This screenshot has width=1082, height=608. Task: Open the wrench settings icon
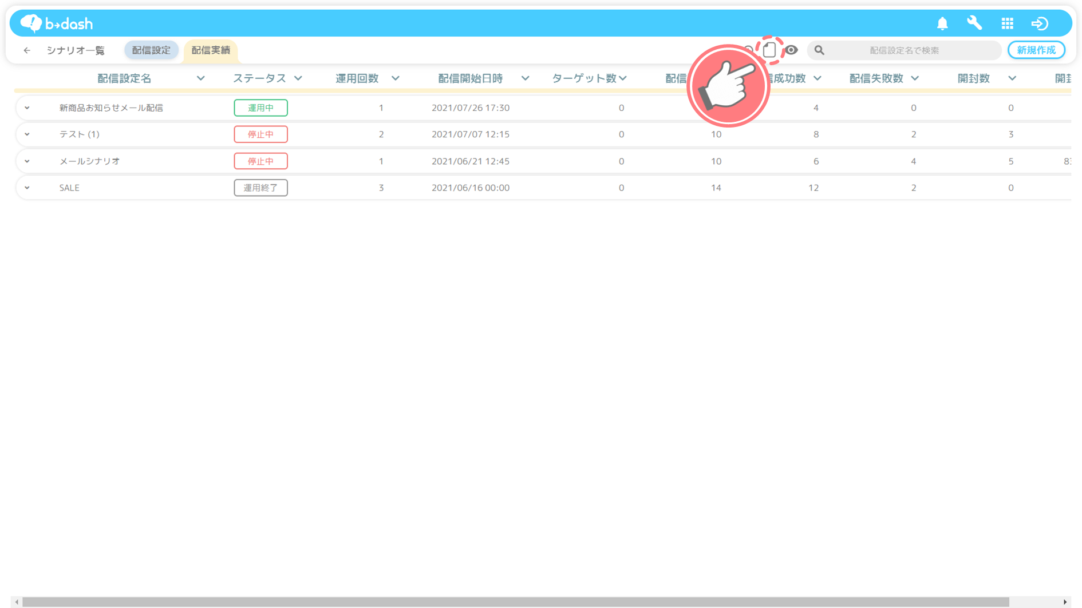tap(974, 23)
